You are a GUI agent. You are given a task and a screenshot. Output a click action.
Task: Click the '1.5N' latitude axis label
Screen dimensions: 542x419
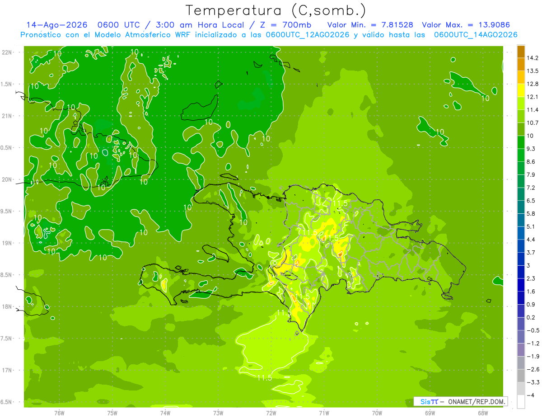[7, 85]
